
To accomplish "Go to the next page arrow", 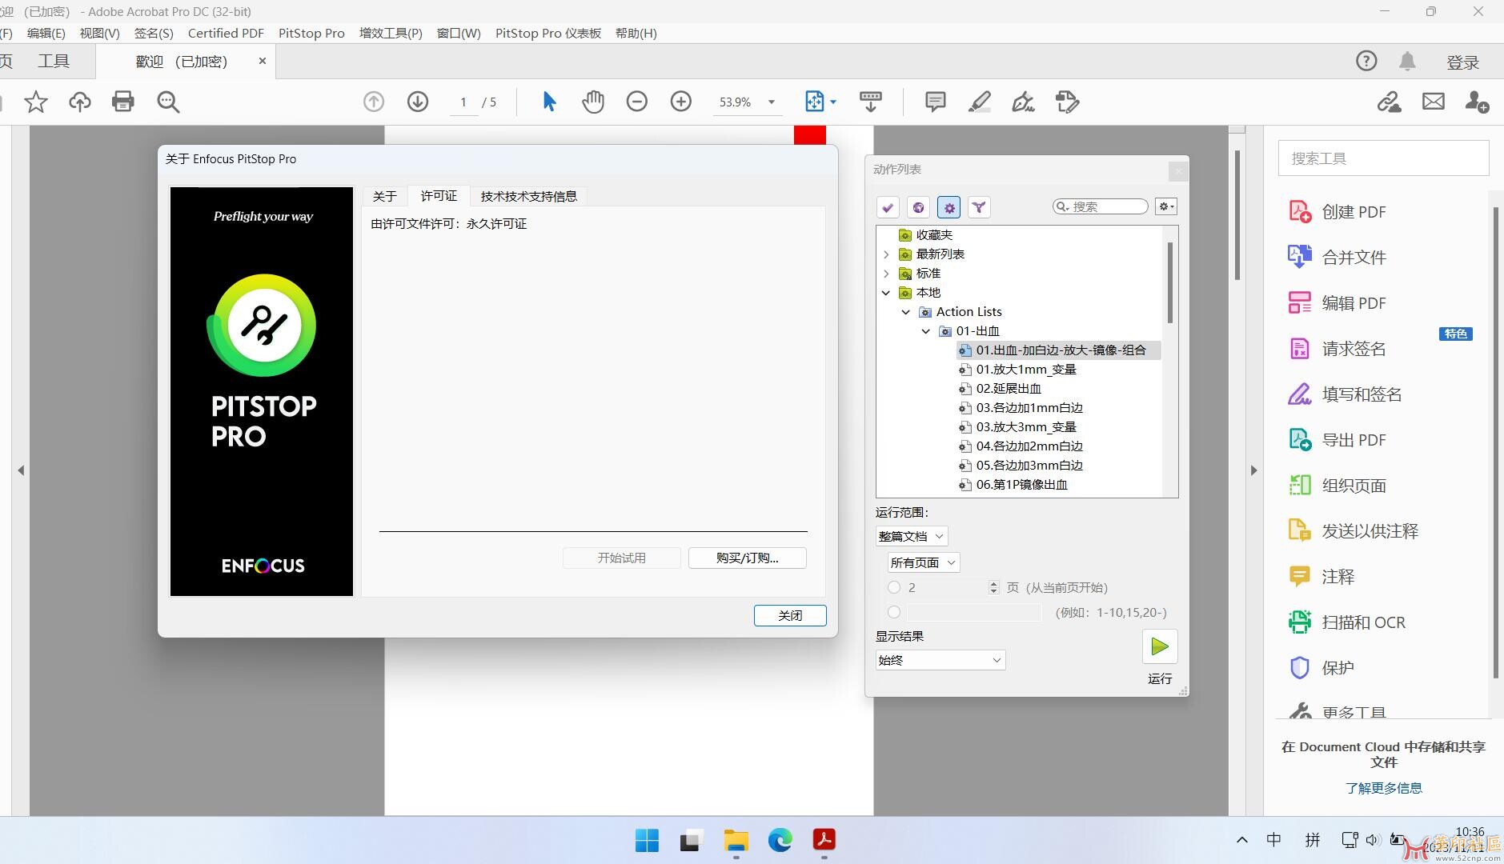I will pyautogui.click(x=417, y=102).
